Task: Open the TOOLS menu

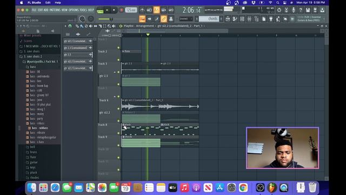Action: tap(83, 10)
